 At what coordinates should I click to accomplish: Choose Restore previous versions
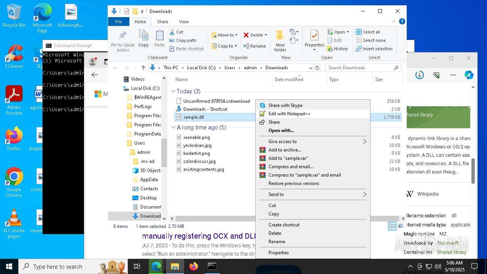tap(313, 183)
